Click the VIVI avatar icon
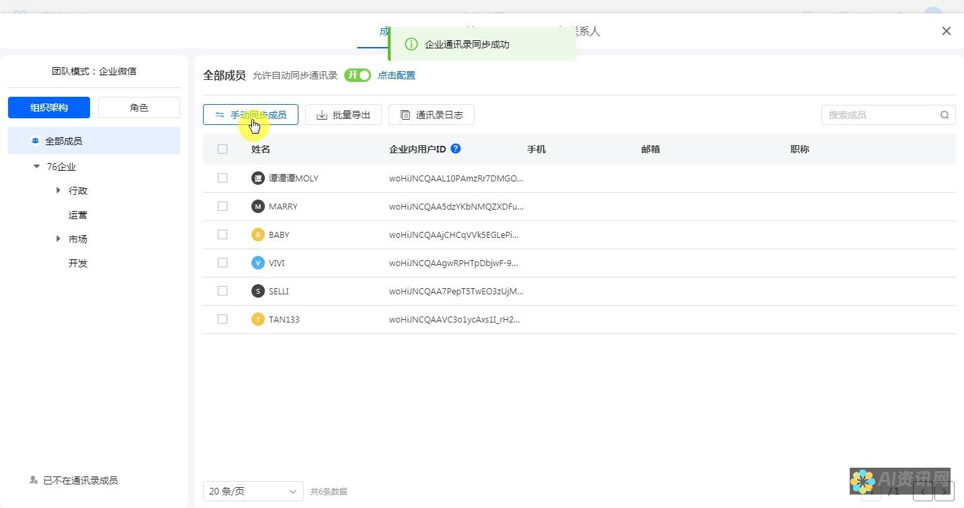The height and width of the screenshot is (508, 964). pos(258,263)
